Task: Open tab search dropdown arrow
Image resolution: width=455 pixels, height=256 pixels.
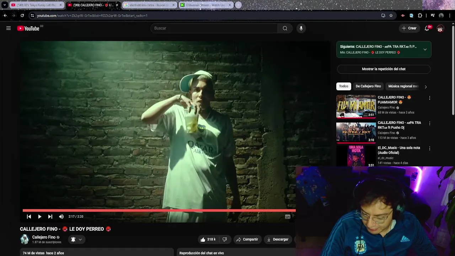Action: (5, 5)
